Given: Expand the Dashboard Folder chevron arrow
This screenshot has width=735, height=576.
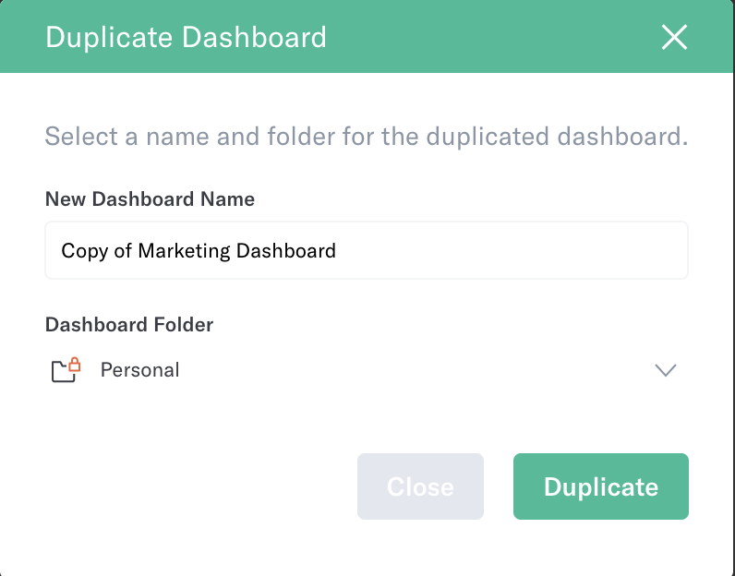Looking at the screenshot, I should click(x=666, y=370).
